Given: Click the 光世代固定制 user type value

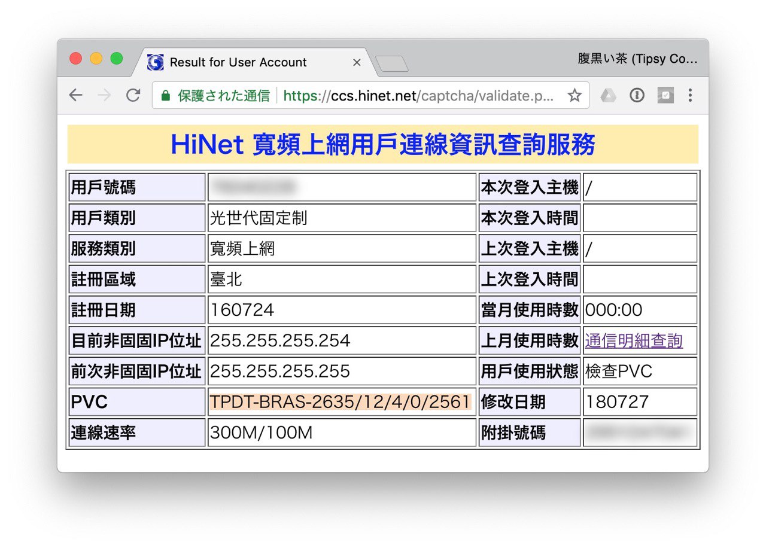Looking at the screenshot, I should click(259, 218).
